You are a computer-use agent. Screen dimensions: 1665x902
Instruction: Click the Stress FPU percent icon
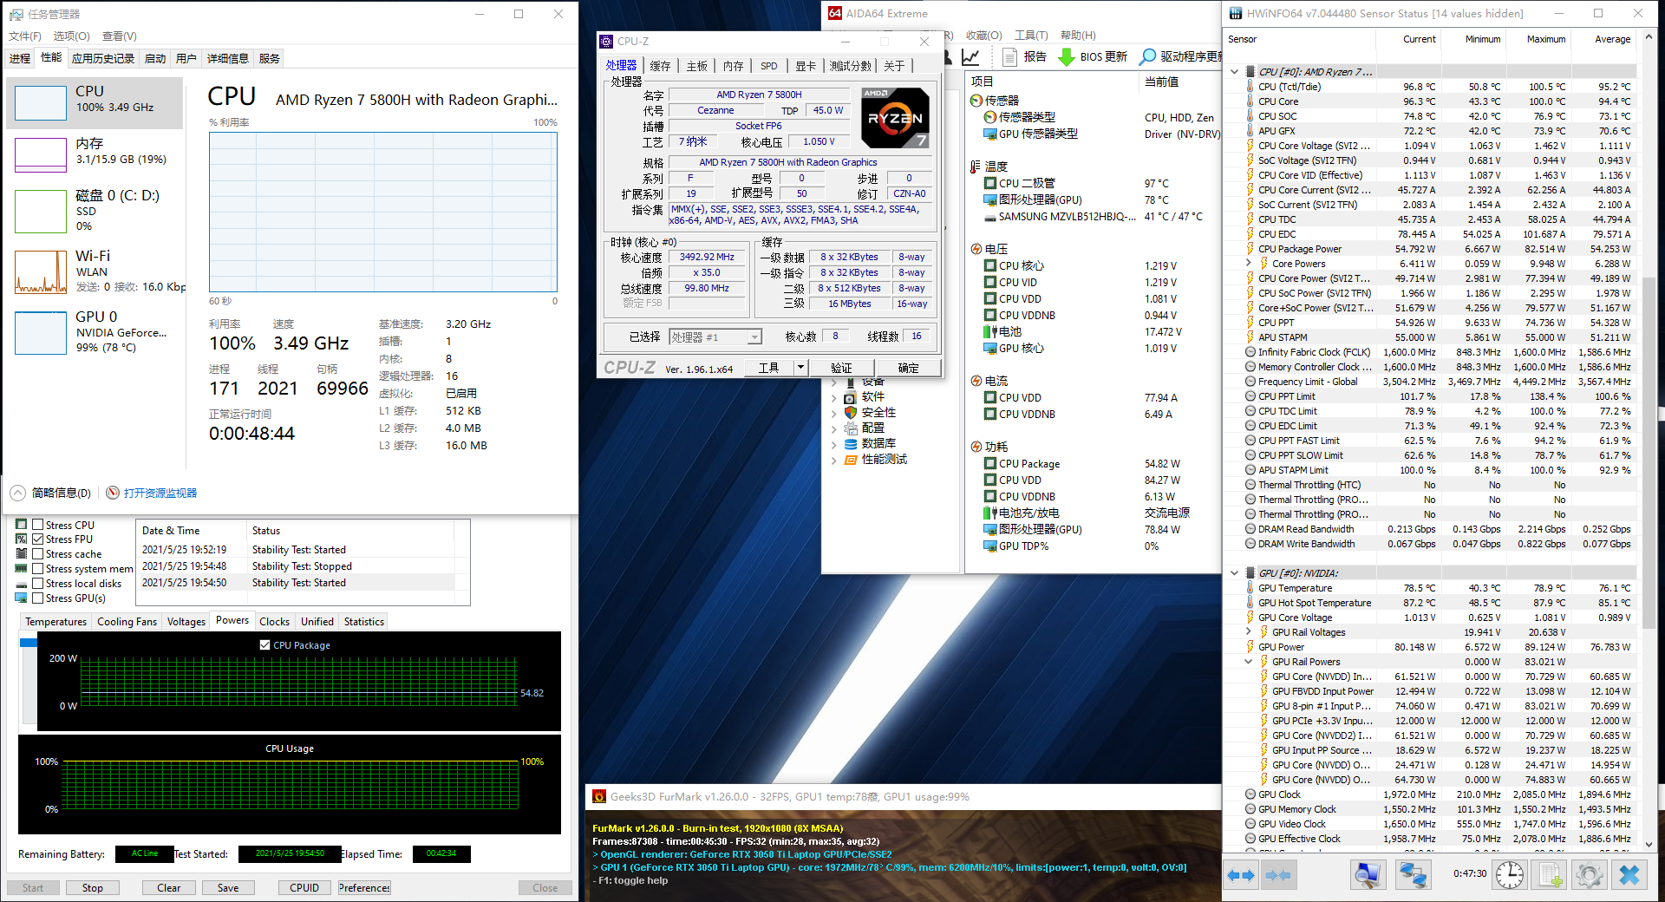point(21,539)
